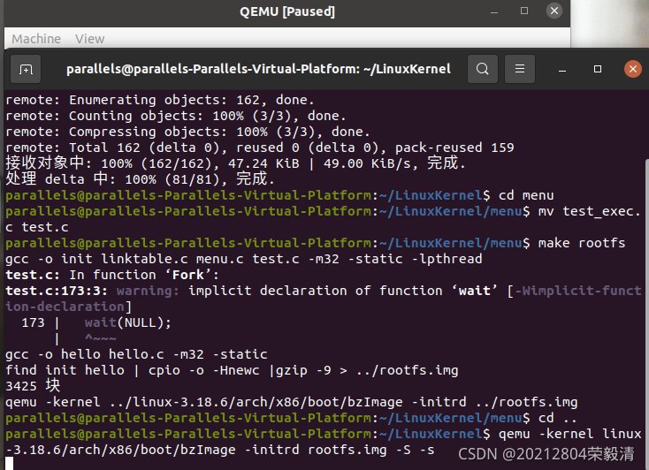
Task: Click the 'qemu -kernel ../linux-3.18.6' output line
Action: [292, 402]
